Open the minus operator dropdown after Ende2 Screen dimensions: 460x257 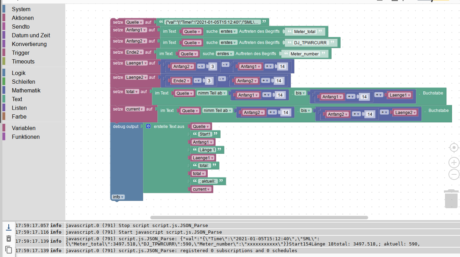(x=198, y=81)
